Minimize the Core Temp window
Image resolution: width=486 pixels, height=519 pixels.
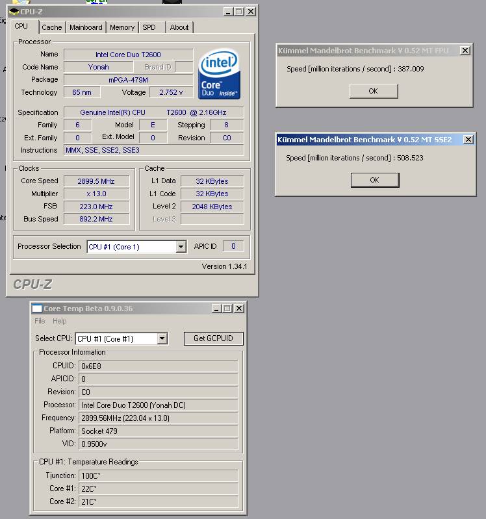[x=216, y=309]
